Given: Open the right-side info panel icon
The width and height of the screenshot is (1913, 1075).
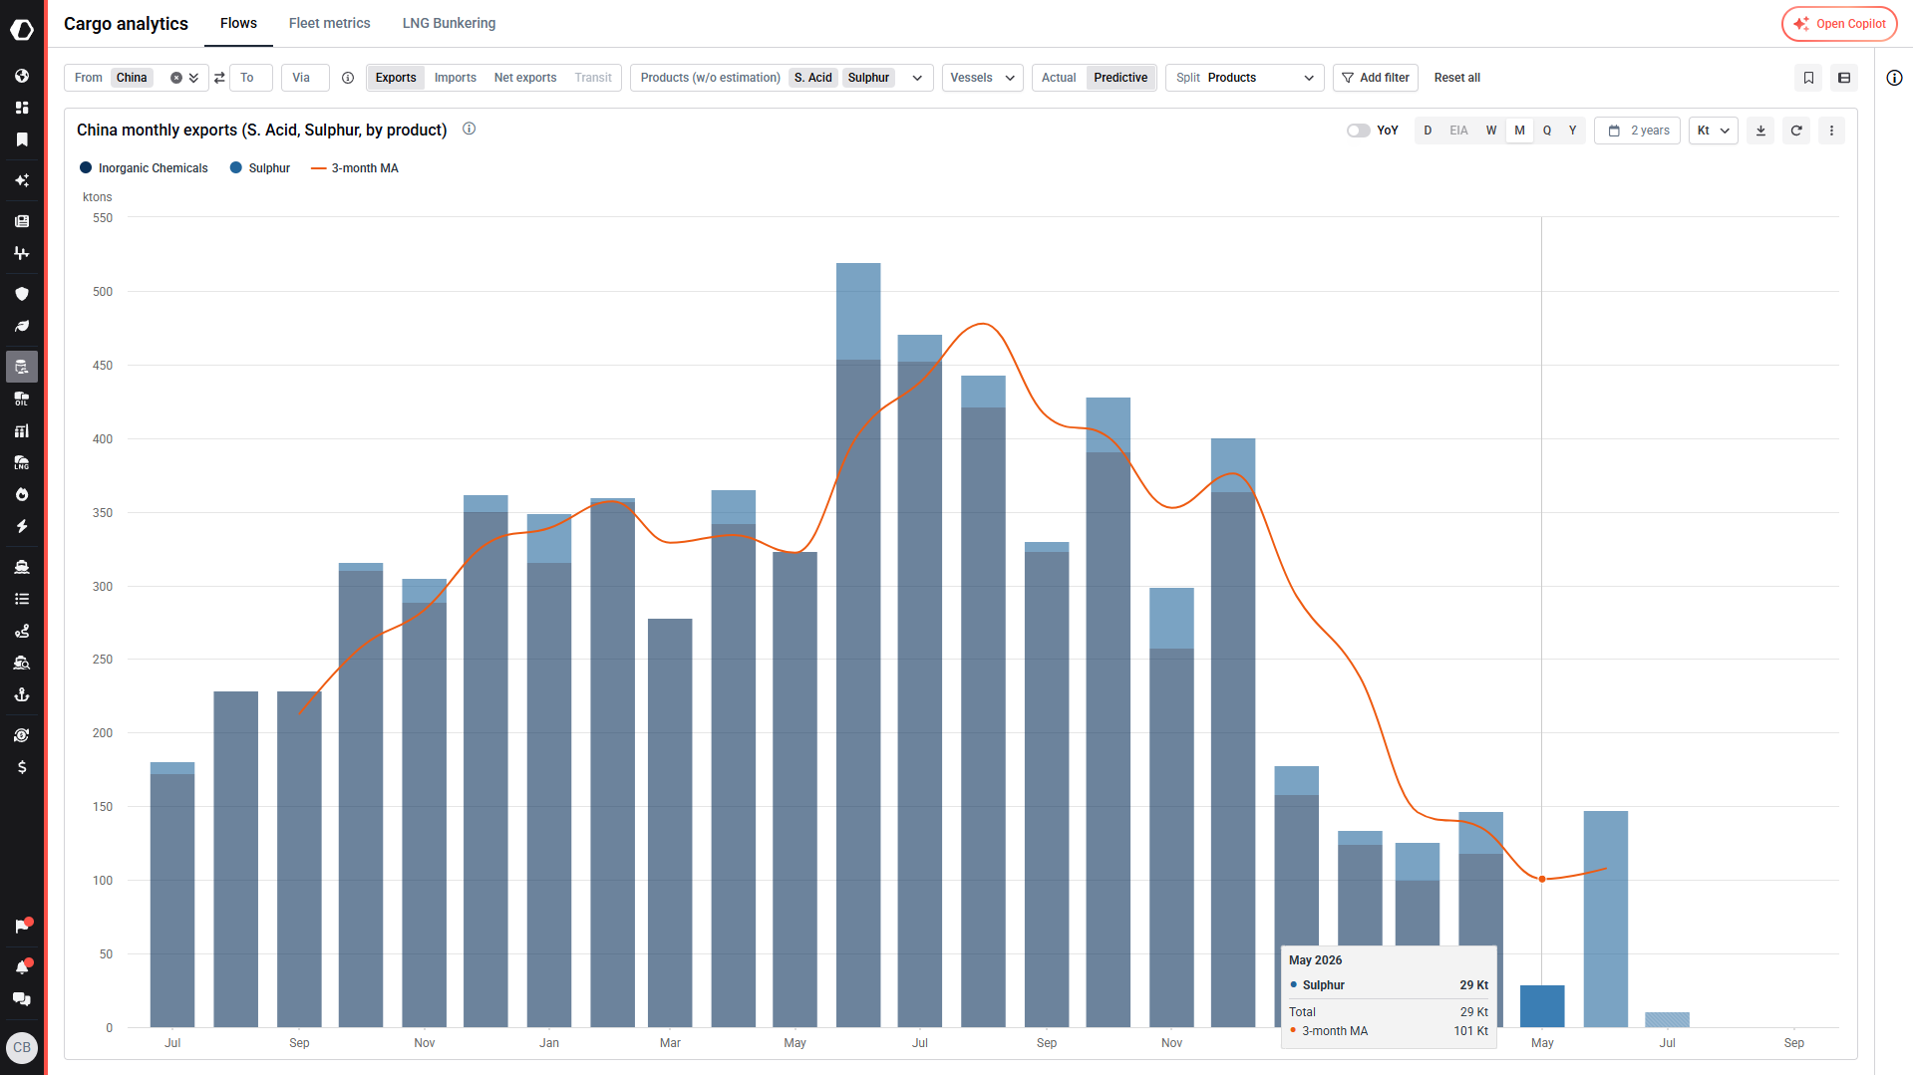Looking at the screenshot, I should point(1894,78).
